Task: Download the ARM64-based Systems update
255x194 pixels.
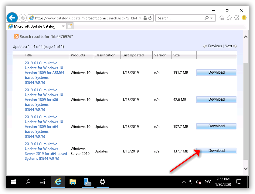Action: [216, 72]
